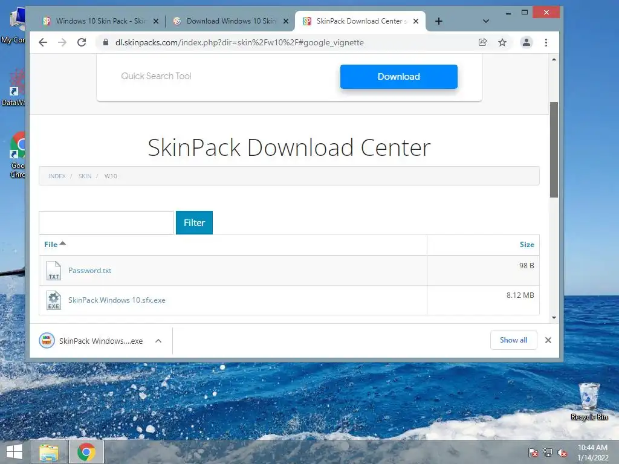Focus the filter text input field
Screen dimensions: 619x464
[x=106, y=222]
